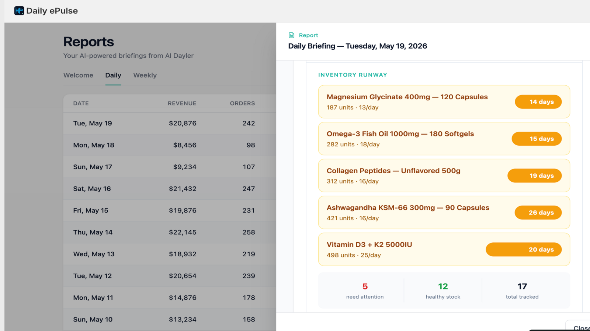Viewport: 590px width, 331px height.
Task: Click the $21,432 revenue cell
Action: point(183,189)
